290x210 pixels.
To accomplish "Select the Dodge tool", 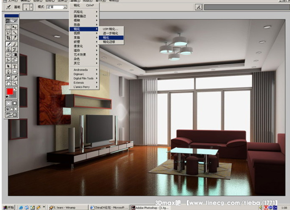I will coord(15,60).
